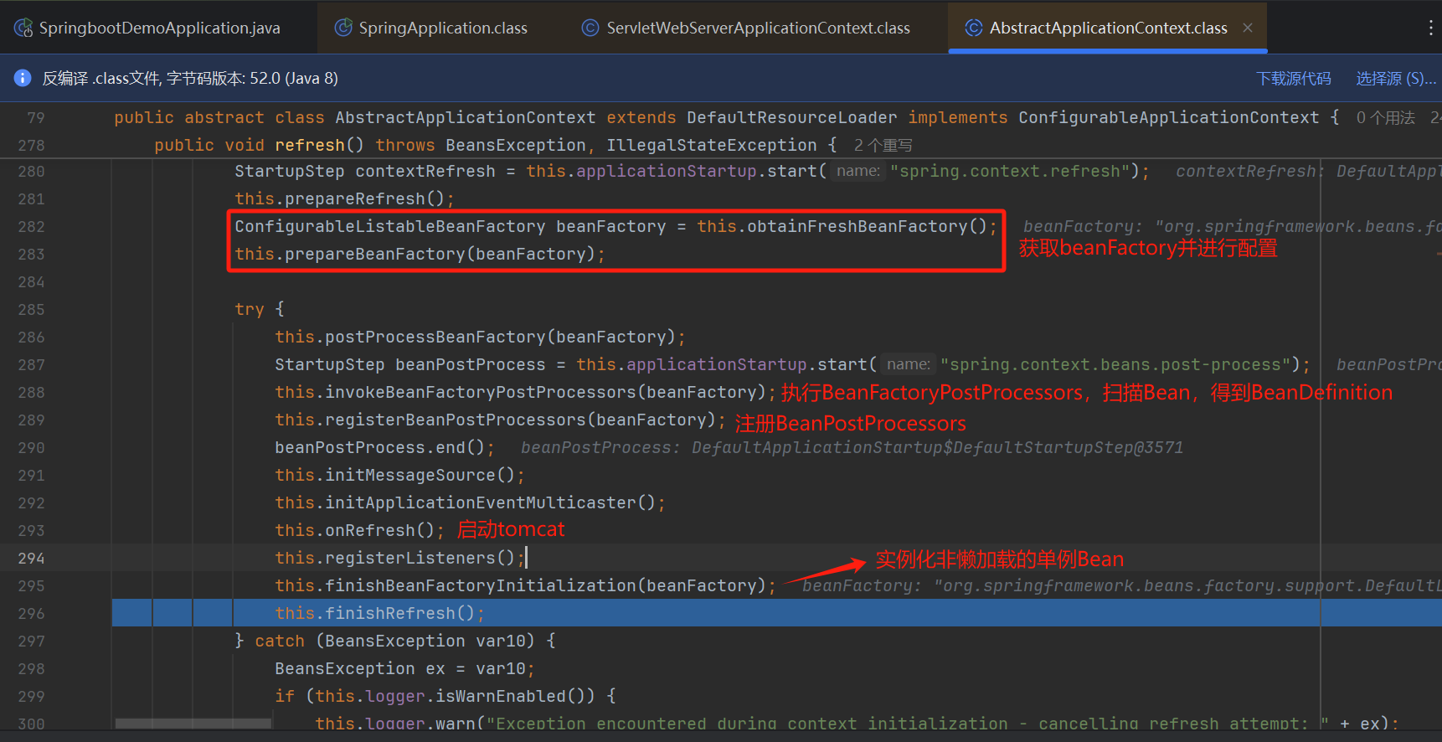Toggle breakpoint at line number 296
1442x742 pixels.
(x=31, y=613)
